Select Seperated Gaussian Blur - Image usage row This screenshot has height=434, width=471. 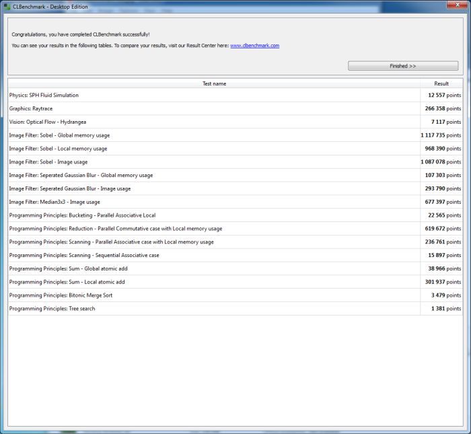pos(235,188)
